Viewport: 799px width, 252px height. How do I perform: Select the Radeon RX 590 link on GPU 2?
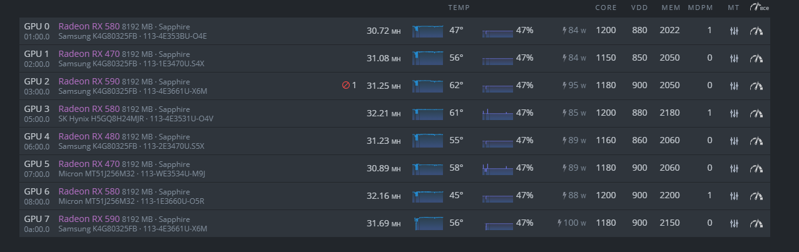(89, 81)
